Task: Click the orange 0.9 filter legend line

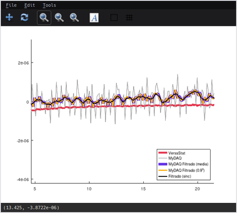Action: point(163,170)
